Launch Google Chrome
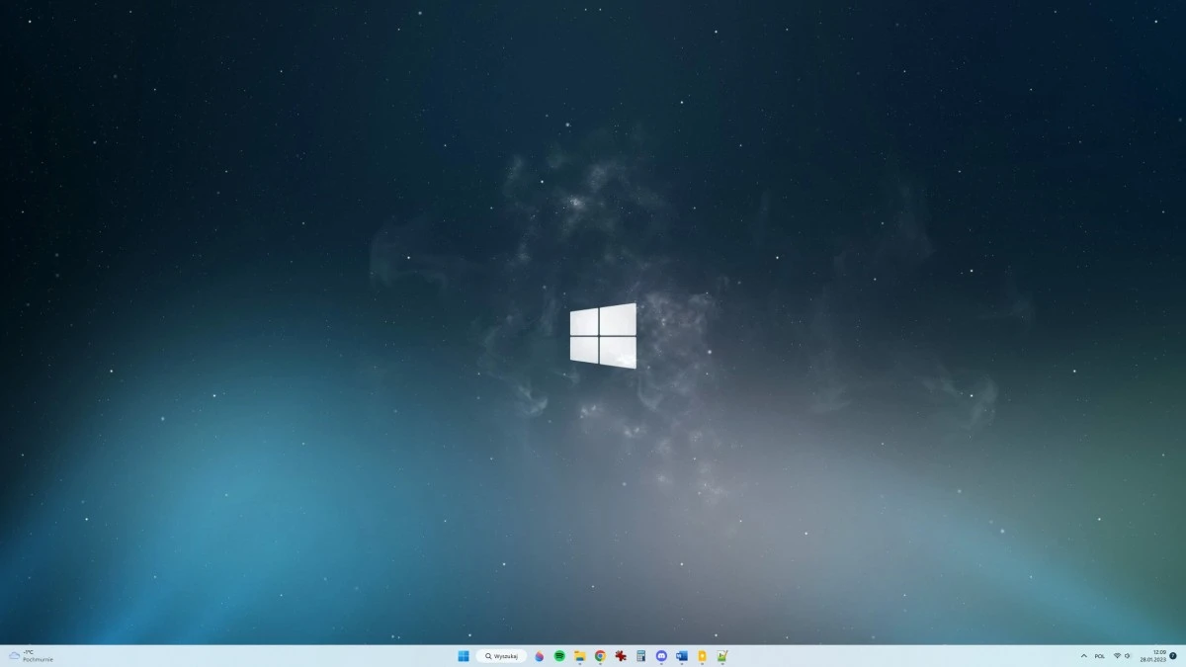Image resolution: width=1186 pixels, height=667 pixels. pos(599,655)
